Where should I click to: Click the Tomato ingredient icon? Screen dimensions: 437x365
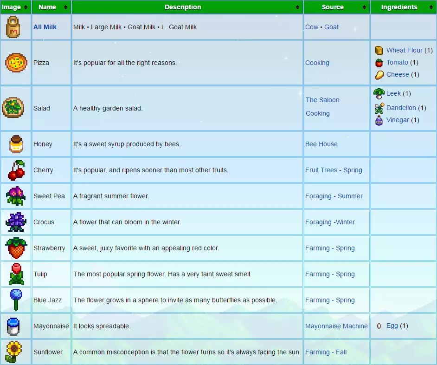point(379,63)
